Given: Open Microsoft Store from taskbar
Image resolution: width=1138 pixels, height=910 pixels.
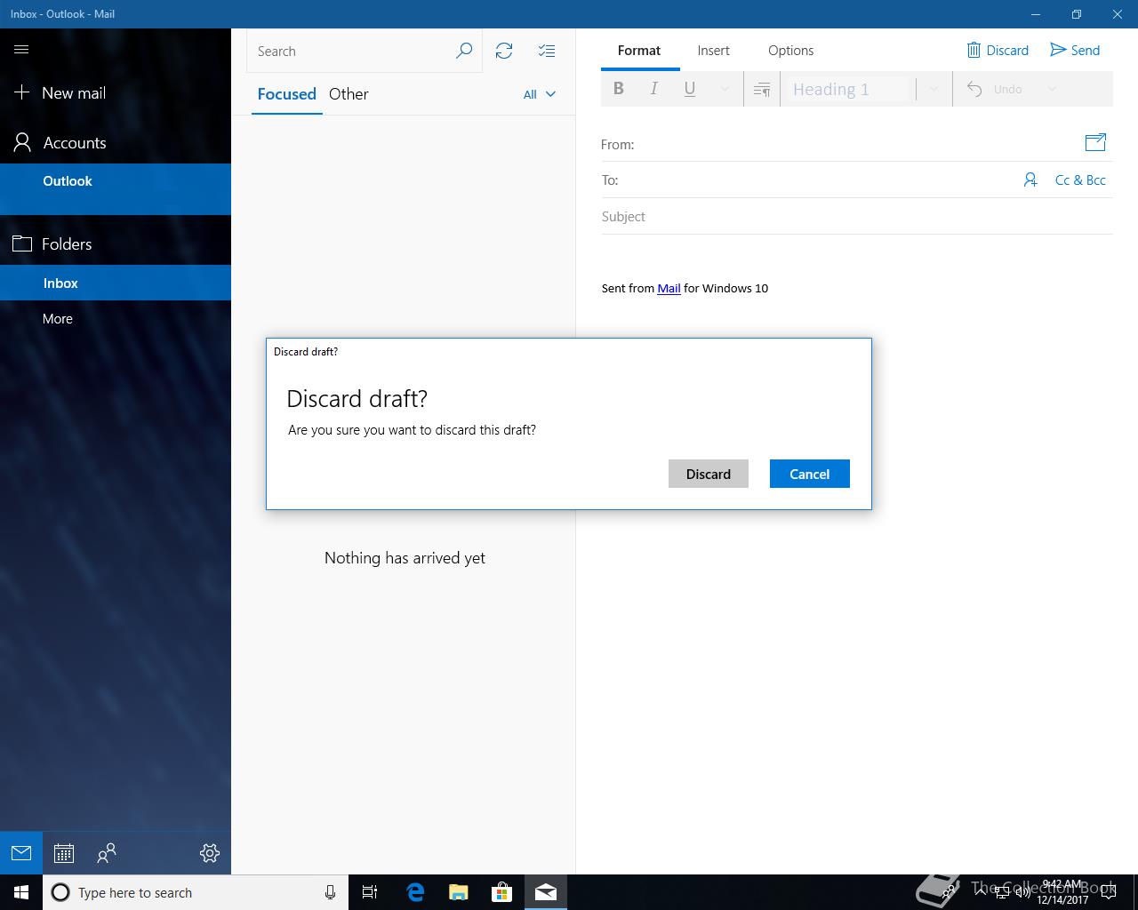Looking at the screenshot, I should click(x=502, y=892).
